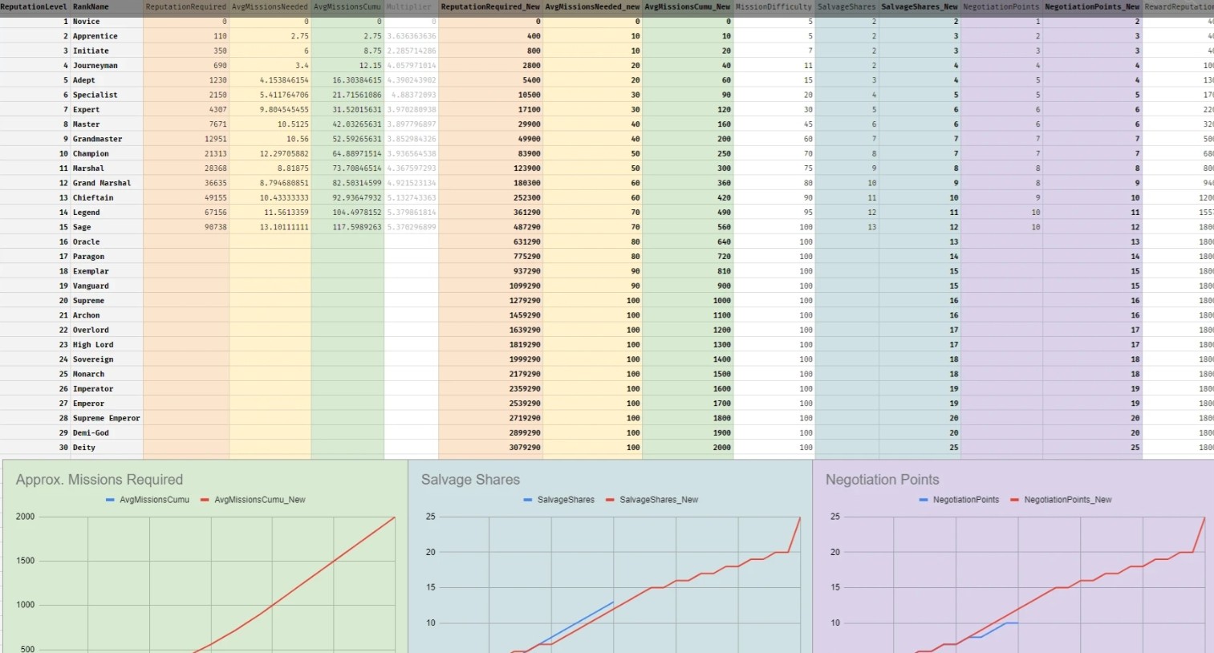Select the Demi-God rank cell
This screenshot has height=653, width=1214.
107,433
